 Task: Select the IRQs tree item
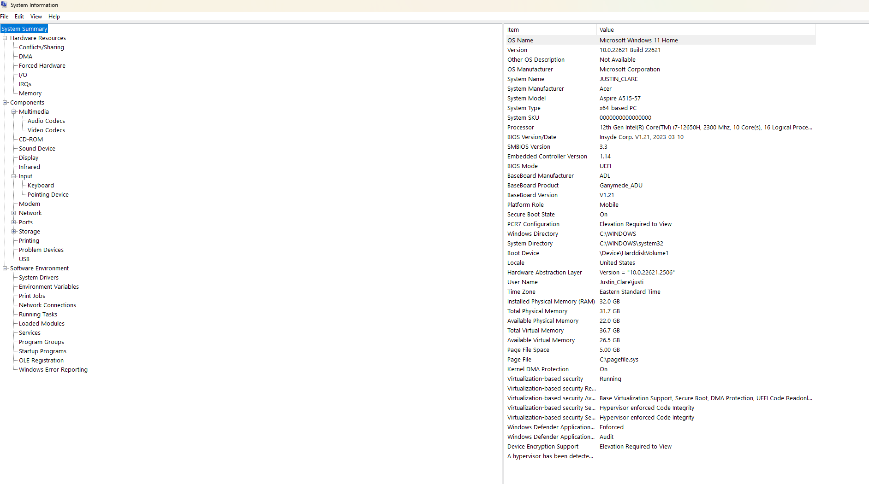point(25,84)
